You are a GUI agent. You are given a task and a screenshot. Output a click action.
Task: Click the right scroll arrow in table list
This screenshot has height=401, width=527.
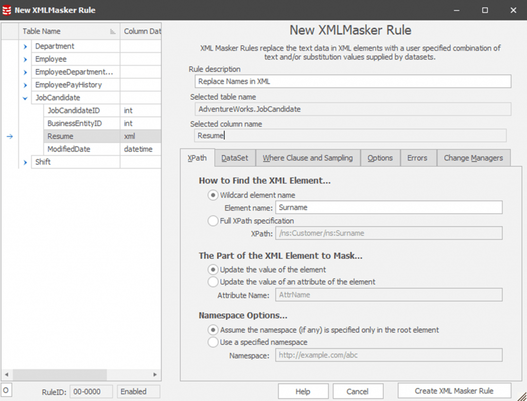155,375
